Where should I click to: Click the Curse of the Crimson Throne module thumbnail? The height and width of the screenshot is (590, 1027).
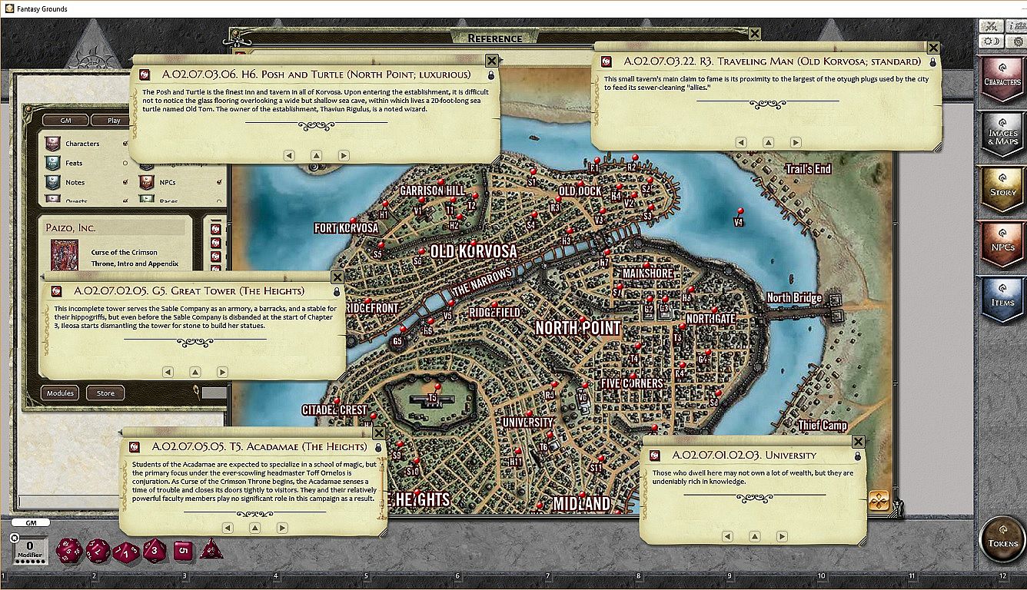coord(65,256)
